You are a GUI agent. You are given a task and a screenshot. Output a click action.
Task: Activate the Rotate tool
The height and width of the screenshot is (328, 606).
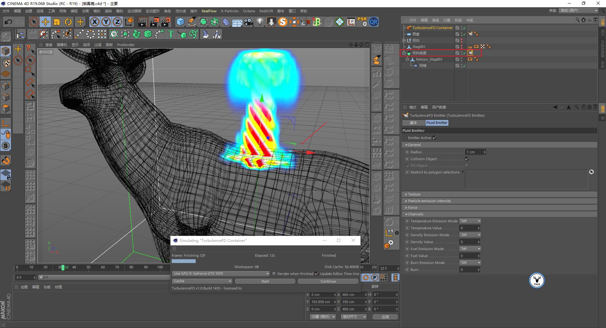(x=68, y=22)
